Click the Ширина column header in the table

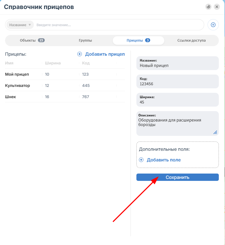[x=53, y=63]
